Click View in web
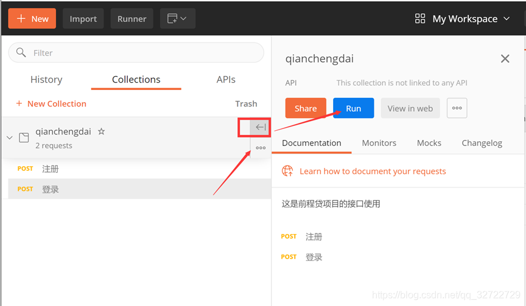Viewport: 526px width, 306px height. 410,108
